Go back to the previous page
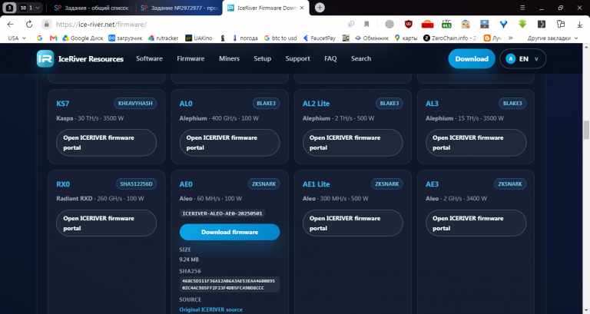This screenshot has height=314, width=590. 10,24
